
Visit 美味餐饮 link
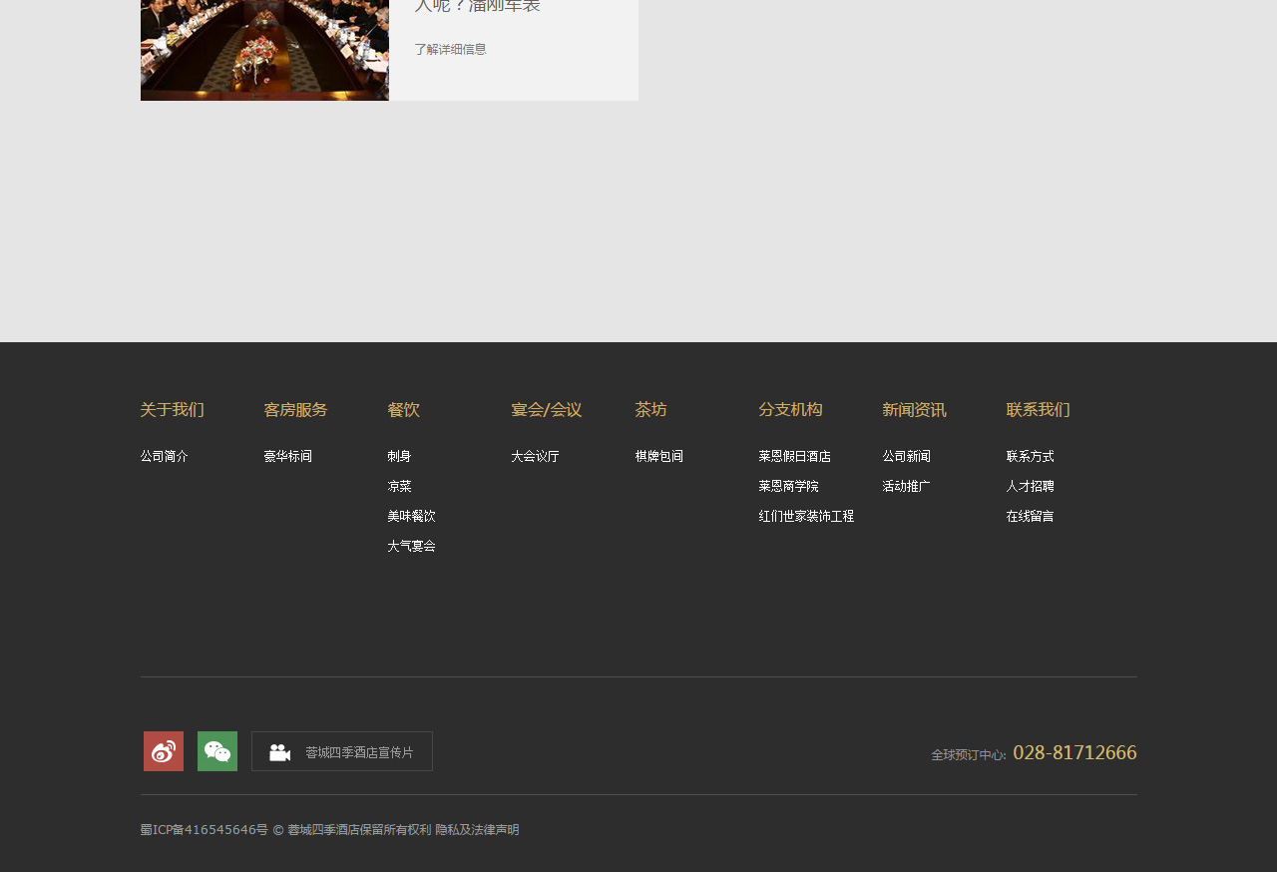coord(411,516)
